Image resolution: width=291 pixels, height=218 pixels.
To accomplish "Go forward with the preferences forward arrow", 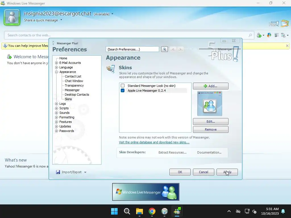I will [180, 49].
